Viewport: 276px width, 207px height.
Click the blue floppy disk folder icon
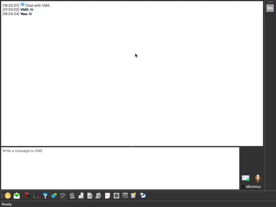click(x=143, y=196)
